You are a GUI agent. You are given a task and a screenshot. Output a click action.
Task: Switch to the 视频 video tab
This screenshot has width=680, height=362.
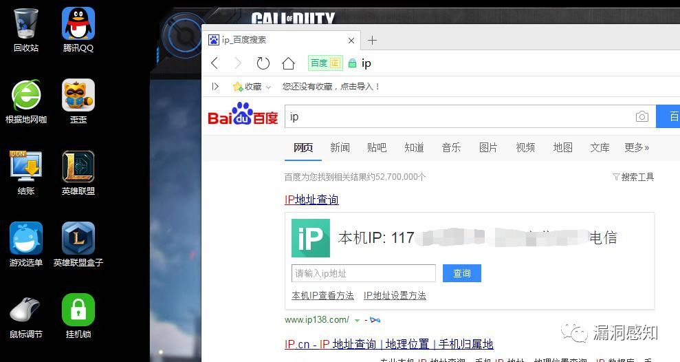point(525,147)
